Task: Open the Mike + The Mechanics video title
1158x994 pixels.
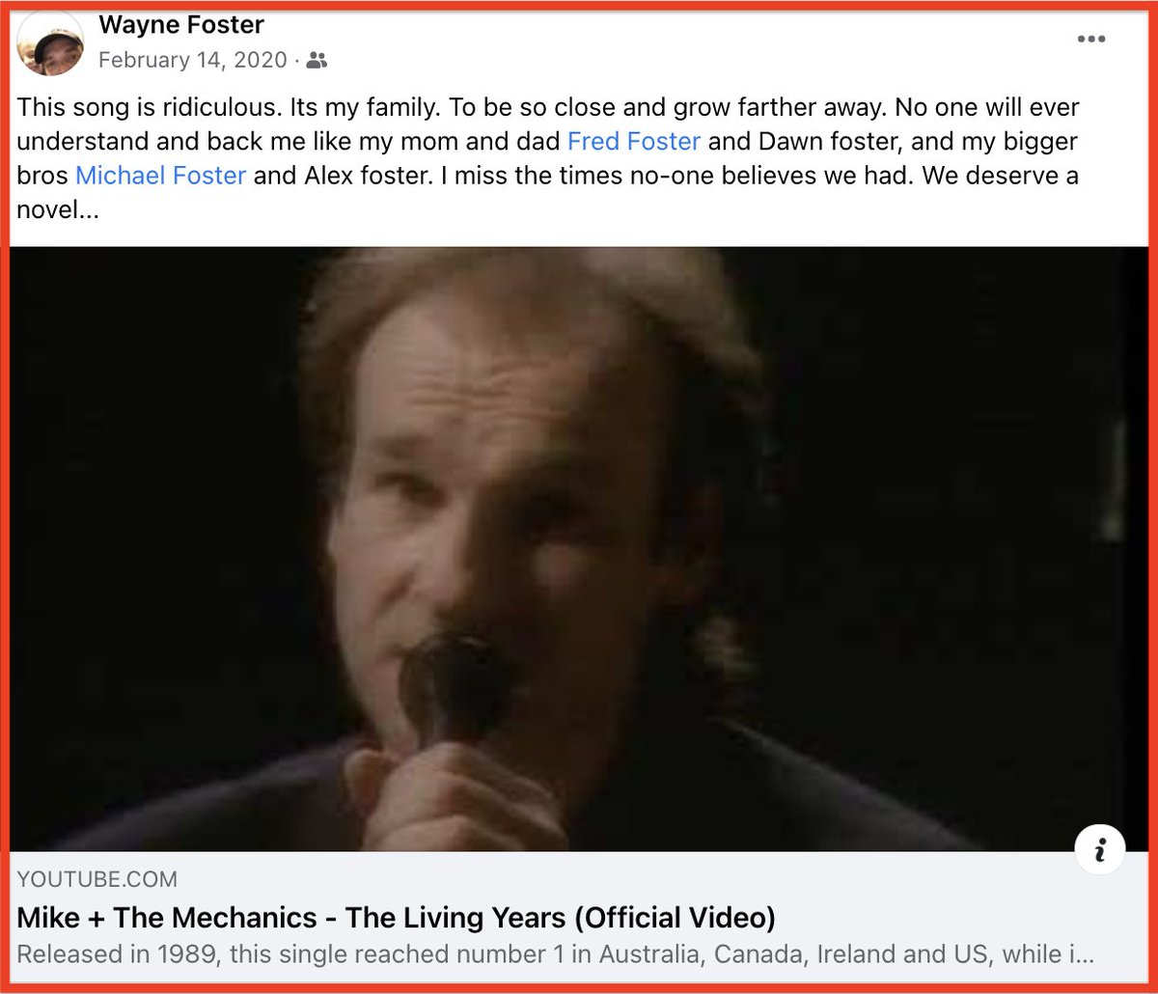Action: coord(397,917)
